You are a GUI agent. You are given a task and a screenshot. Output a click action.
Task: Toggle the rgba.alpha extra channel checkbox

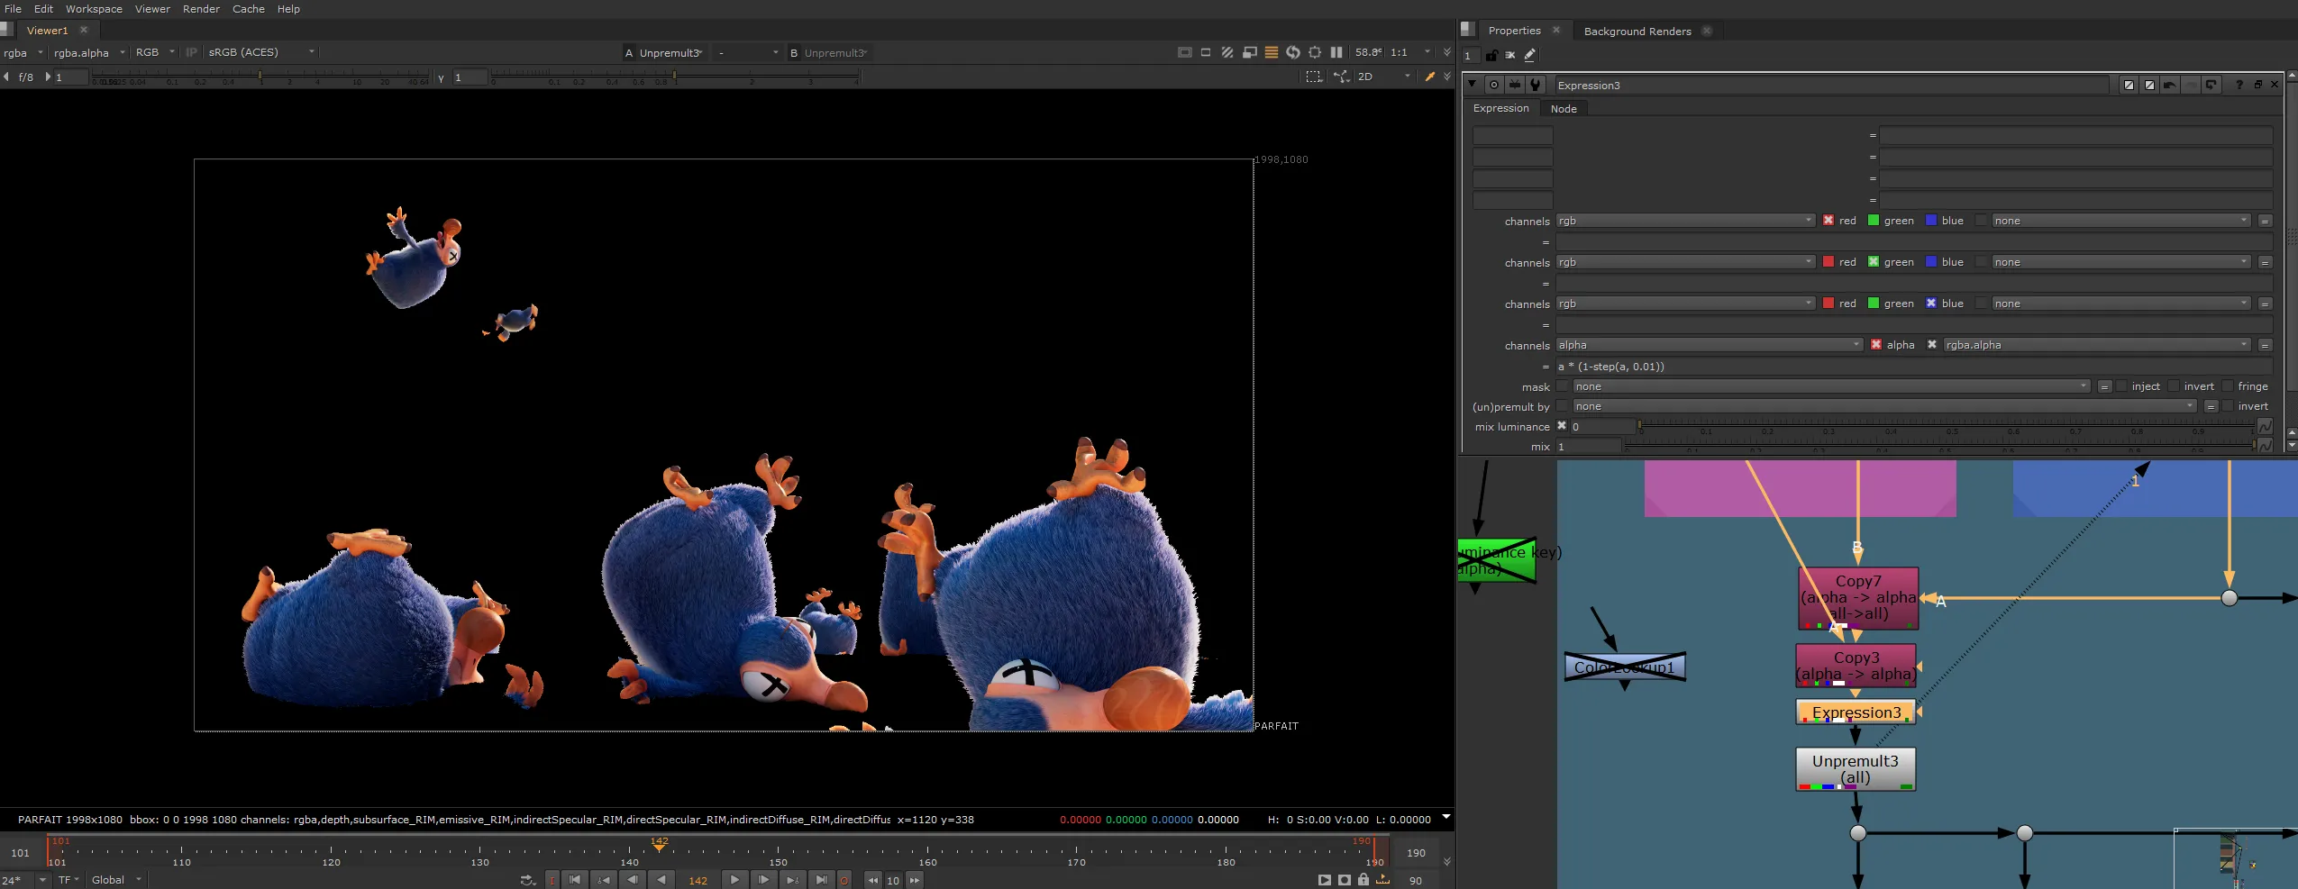pyautogui.click(x=1932, y=345)
